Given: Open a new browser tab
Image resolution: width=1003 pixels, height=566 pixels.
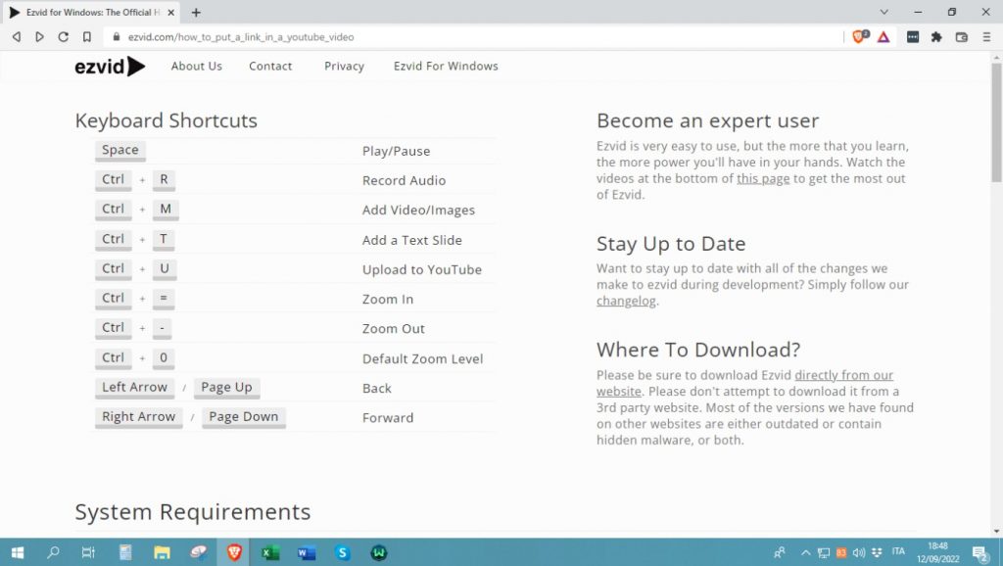Looking at the screenshot, I should click(x=196, y=13).
